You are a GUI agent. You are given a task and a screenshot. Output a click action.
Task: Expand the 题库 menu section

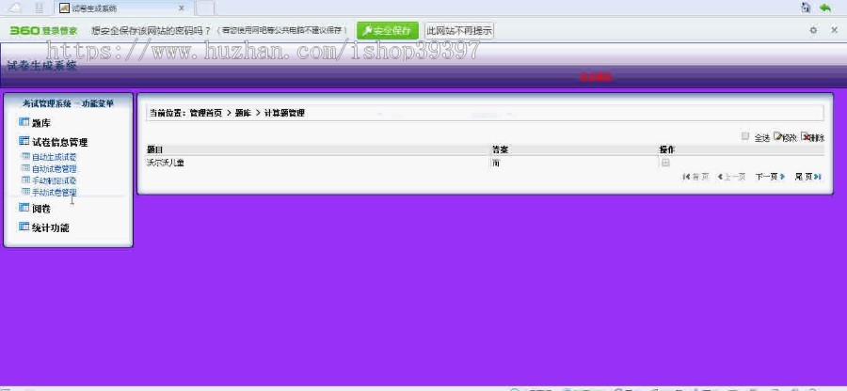coord(41,123)
